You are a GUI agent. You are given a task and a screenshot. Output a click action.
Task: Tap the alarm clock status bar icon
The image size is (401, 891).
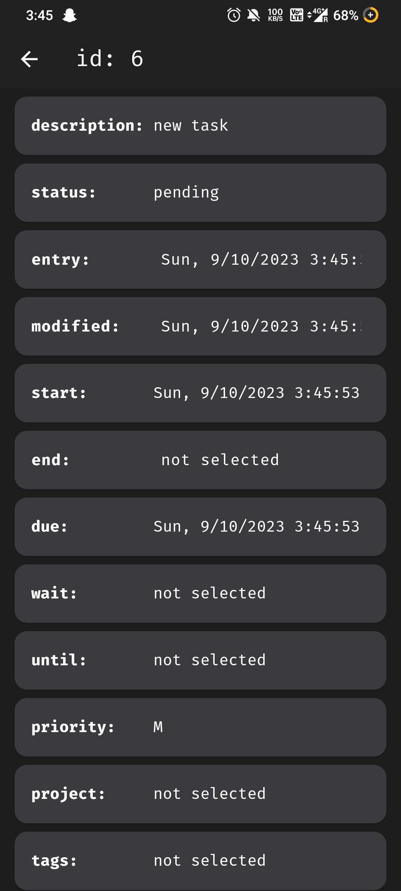click(x=233, y=15)
